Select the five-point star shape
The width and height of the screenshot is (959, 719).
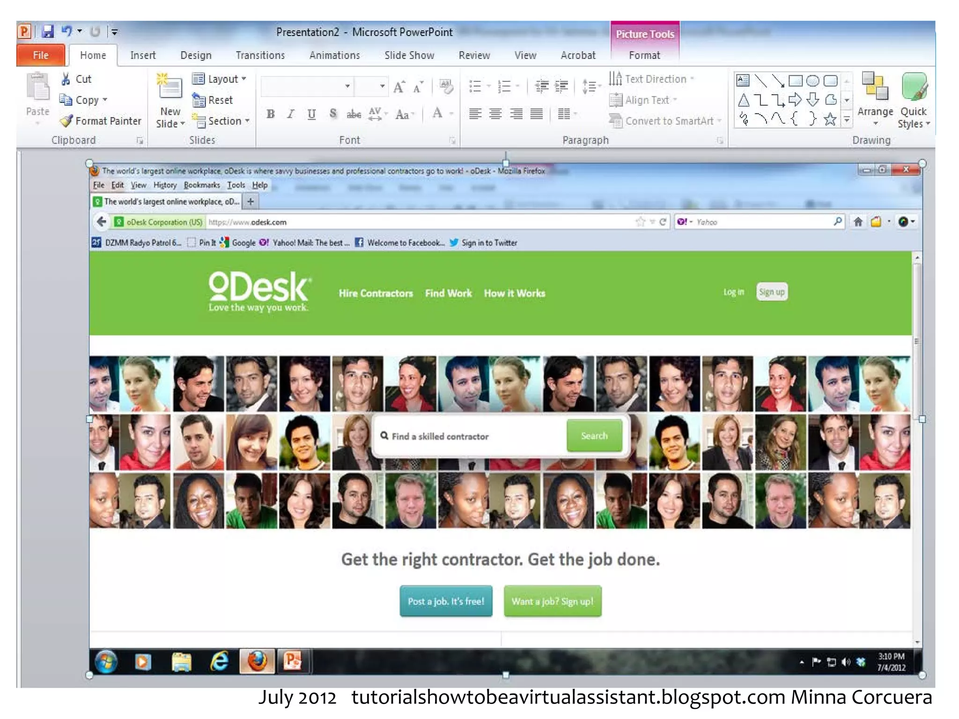830,120
